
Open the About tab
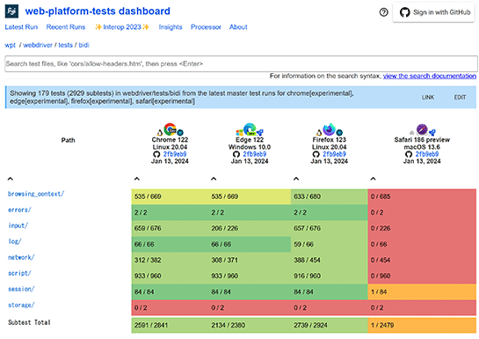[x=238, y=27]
